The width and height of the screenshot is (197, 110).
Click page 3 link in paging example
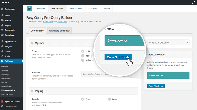coord(45,105)
